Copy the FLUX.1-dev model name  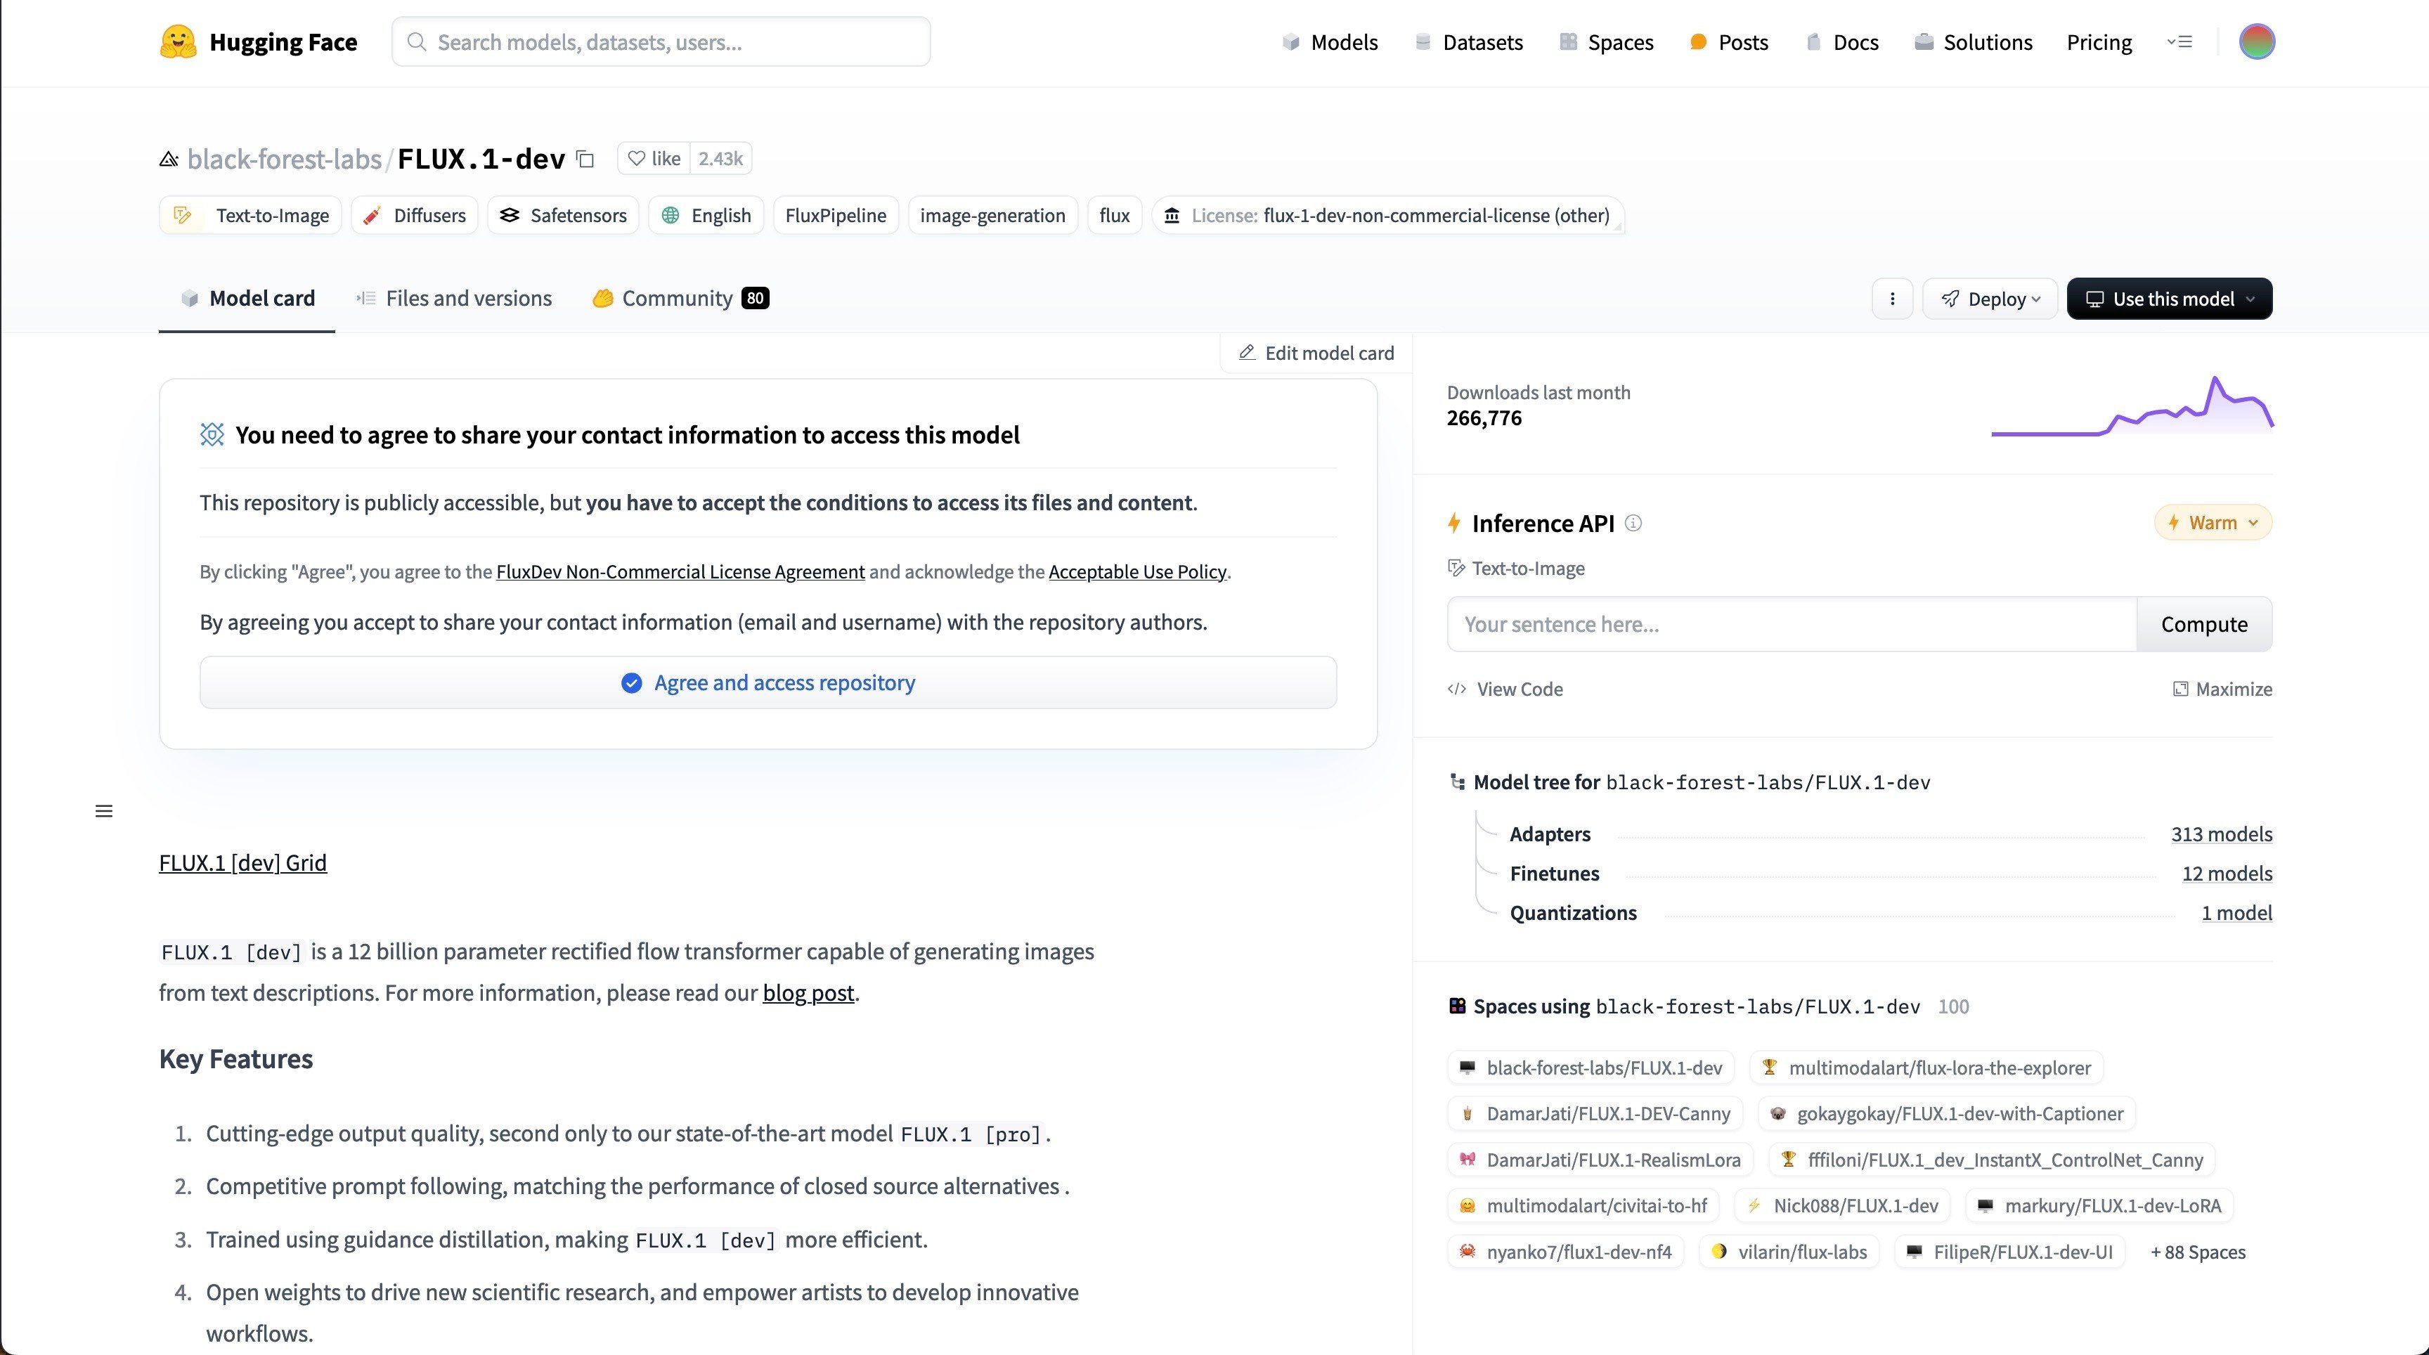pos(585,158)
